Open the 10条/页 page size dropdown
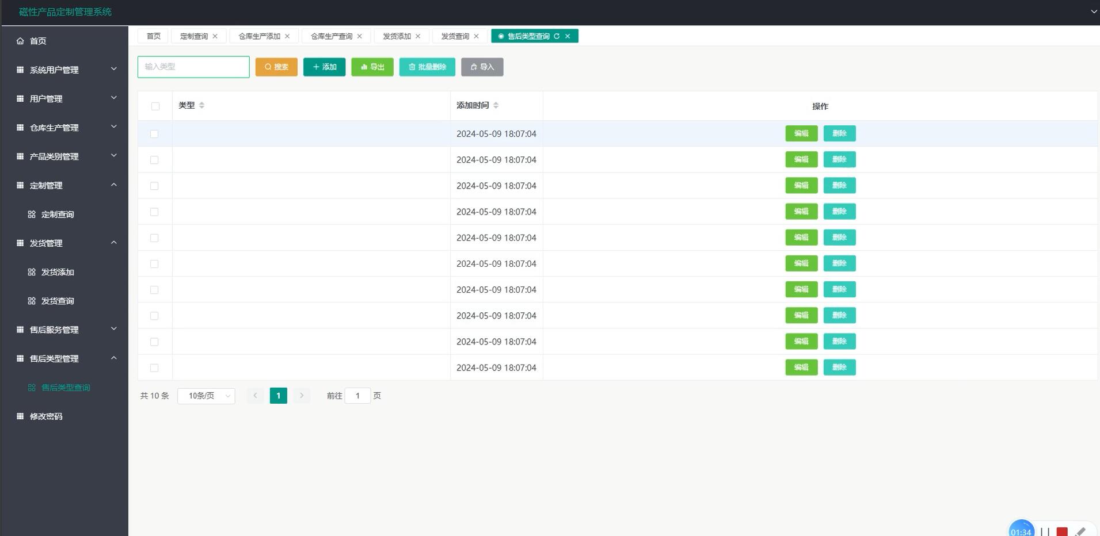Viewport: 1100px width, 536px height. click(x=206, y=396)
